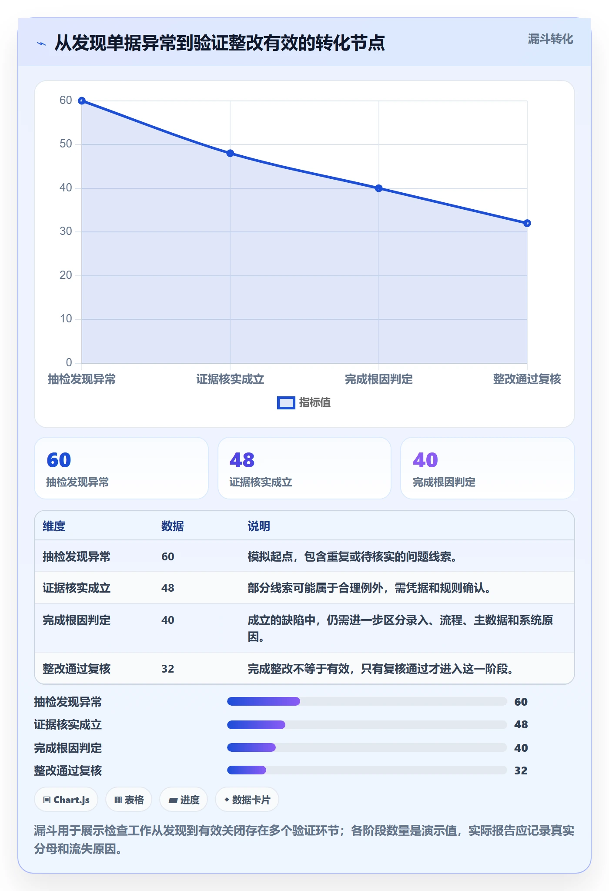Click the 数据 column header

[x=173, y=526]
